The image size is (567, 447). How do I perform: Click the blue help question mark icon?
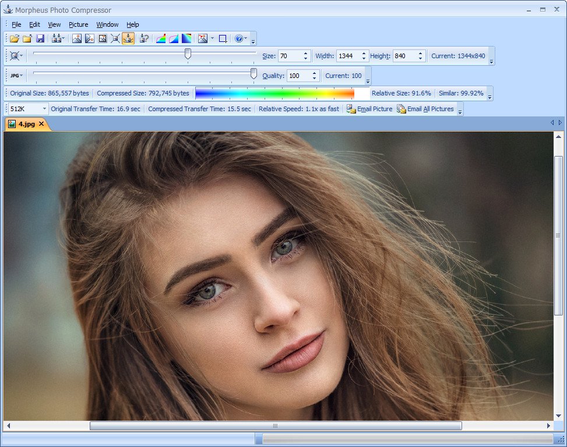[x=239, y=38]
